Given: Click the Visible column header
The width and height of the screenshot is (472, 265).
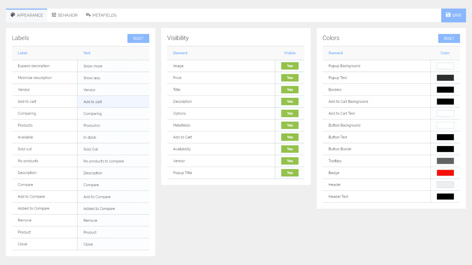Looking at the screenshot, I should 290,53.
